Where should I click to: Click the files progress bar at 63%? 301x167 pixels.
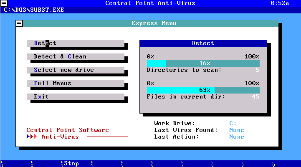[203, 90]
